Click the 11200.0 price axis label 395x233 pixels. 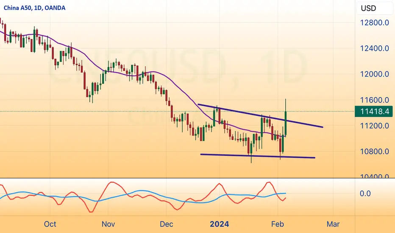375,126
